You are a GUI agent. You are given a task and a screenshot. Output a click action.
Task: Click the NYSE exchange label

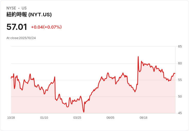(11, 8)
